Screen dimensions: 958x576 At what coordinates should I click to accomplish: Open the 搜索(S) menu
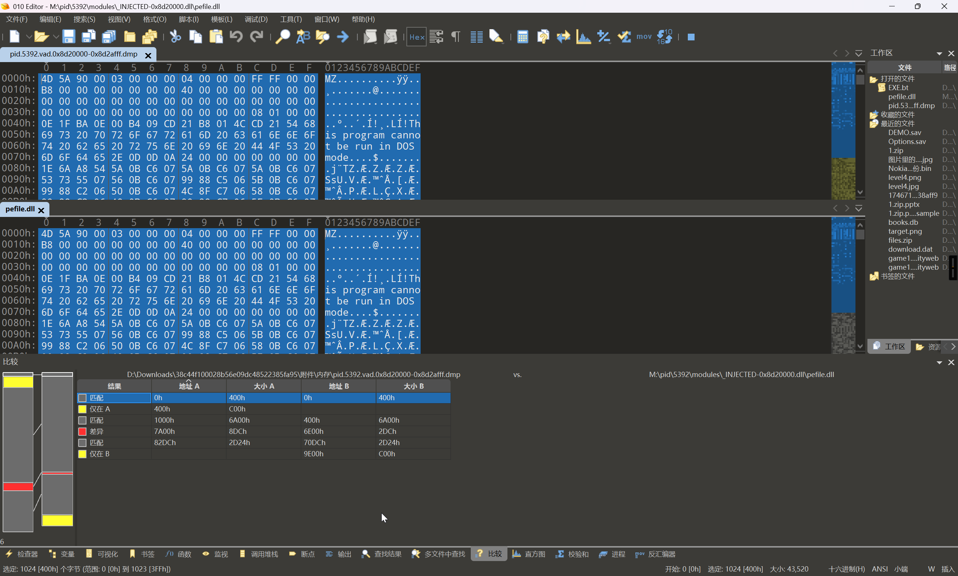click(x=84, y=19)
